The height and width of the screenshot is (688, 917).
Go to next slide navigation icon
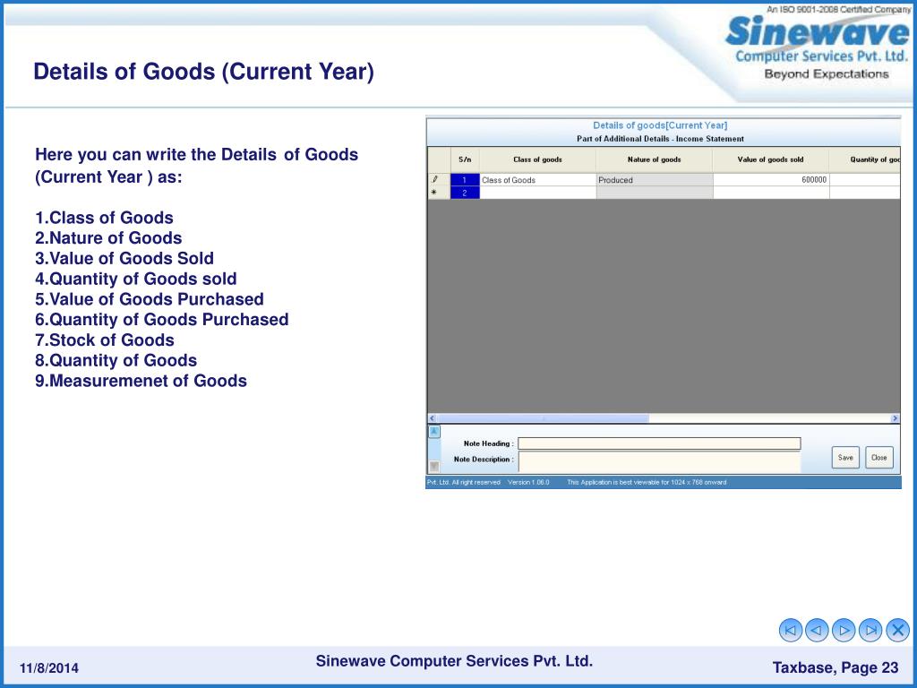tap(844, 630)
